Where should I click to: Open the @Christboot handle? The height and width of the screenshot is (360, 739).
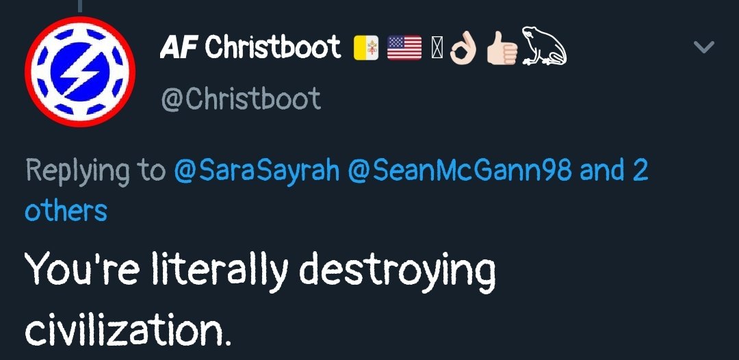point(241,99)
